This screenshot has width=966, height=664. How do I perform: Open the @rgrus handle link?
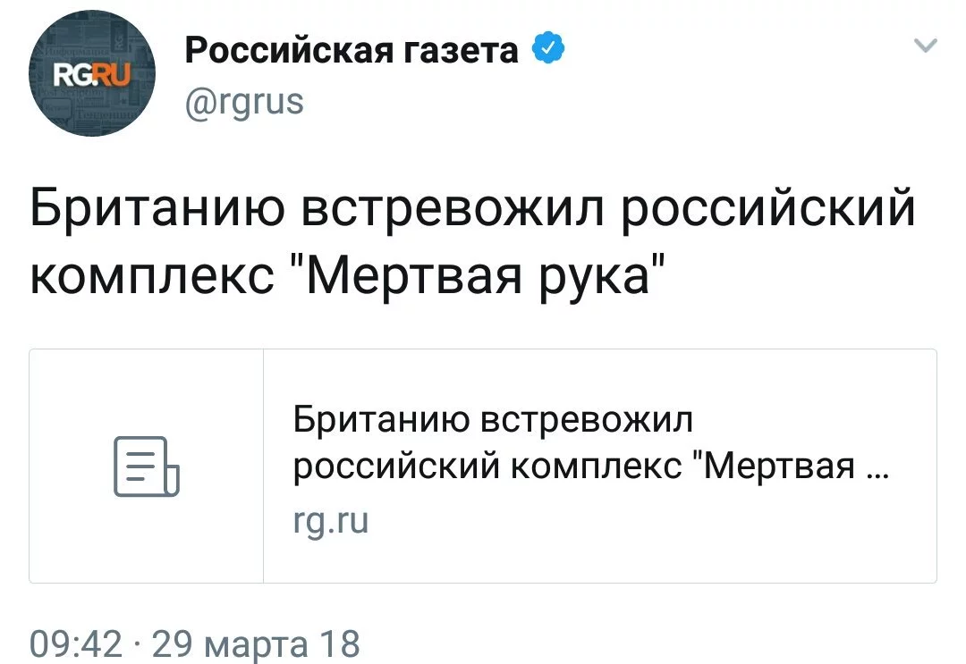tap(244, 102)
